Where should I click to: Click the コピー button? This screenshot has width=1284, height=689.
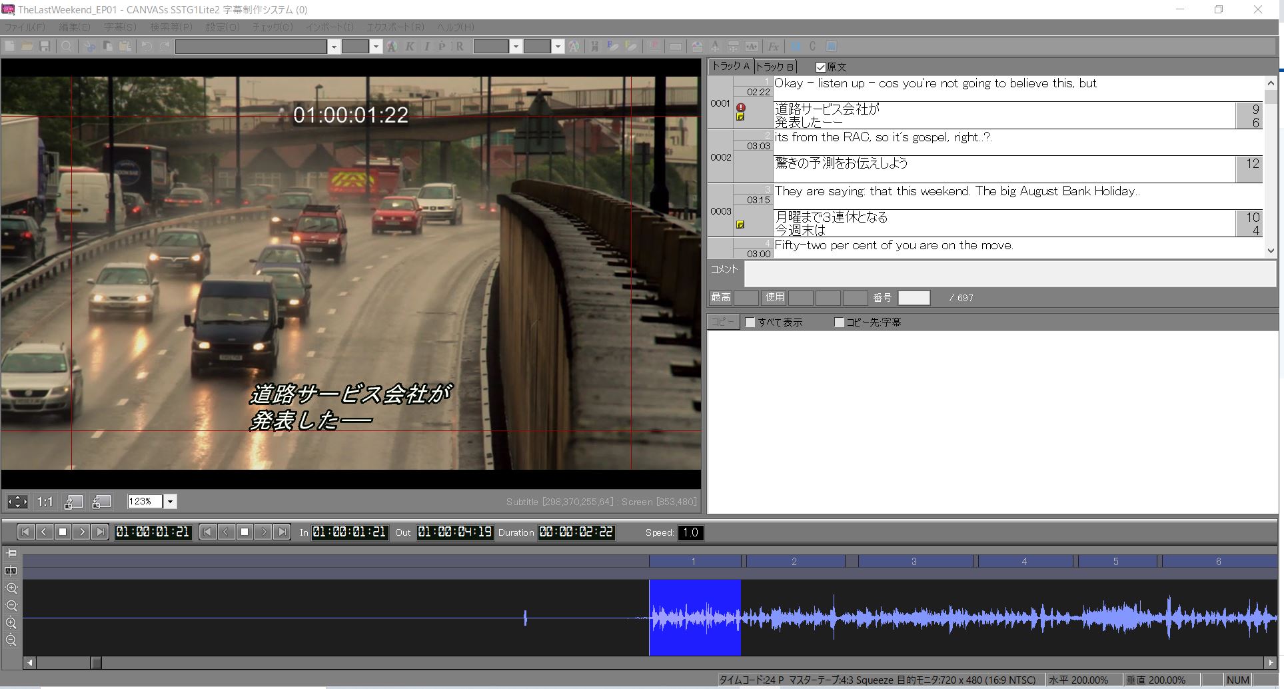(723, 322)
